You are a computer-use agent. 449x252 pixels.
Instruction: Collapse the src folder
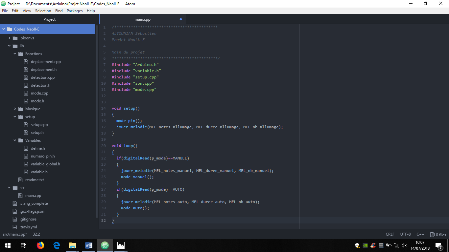pyautogui.click(x=9, y=188)
